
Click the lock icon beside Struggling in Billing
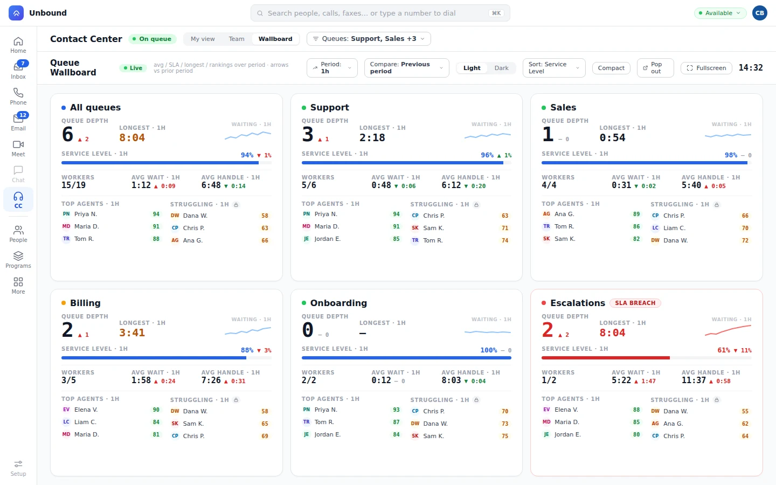pyautogui.click(x=236, y=400)
